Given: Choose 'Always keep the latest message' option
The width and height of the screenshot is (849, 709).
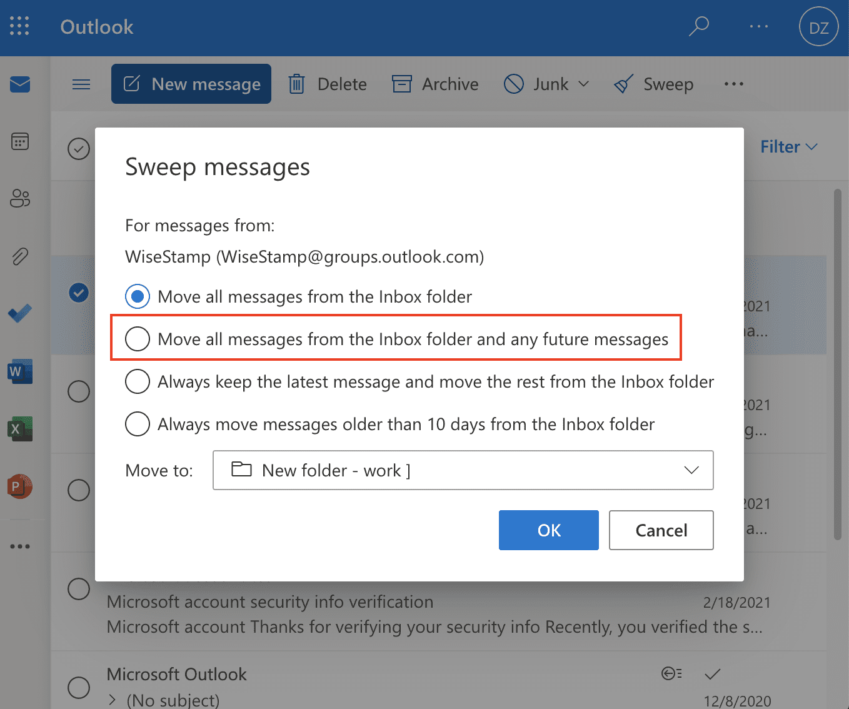Looking at the screenshot, I should coord(138,381).
